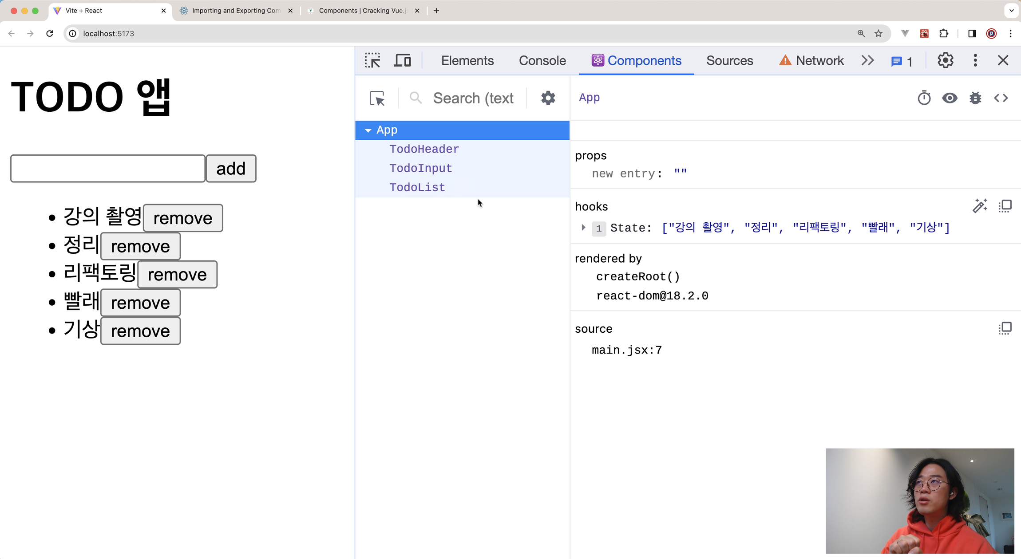Image resolution: width=1021 pixels, height=559 pixels.
Task: Click the magic wand parse hook names icon
Action: point(980,206)
